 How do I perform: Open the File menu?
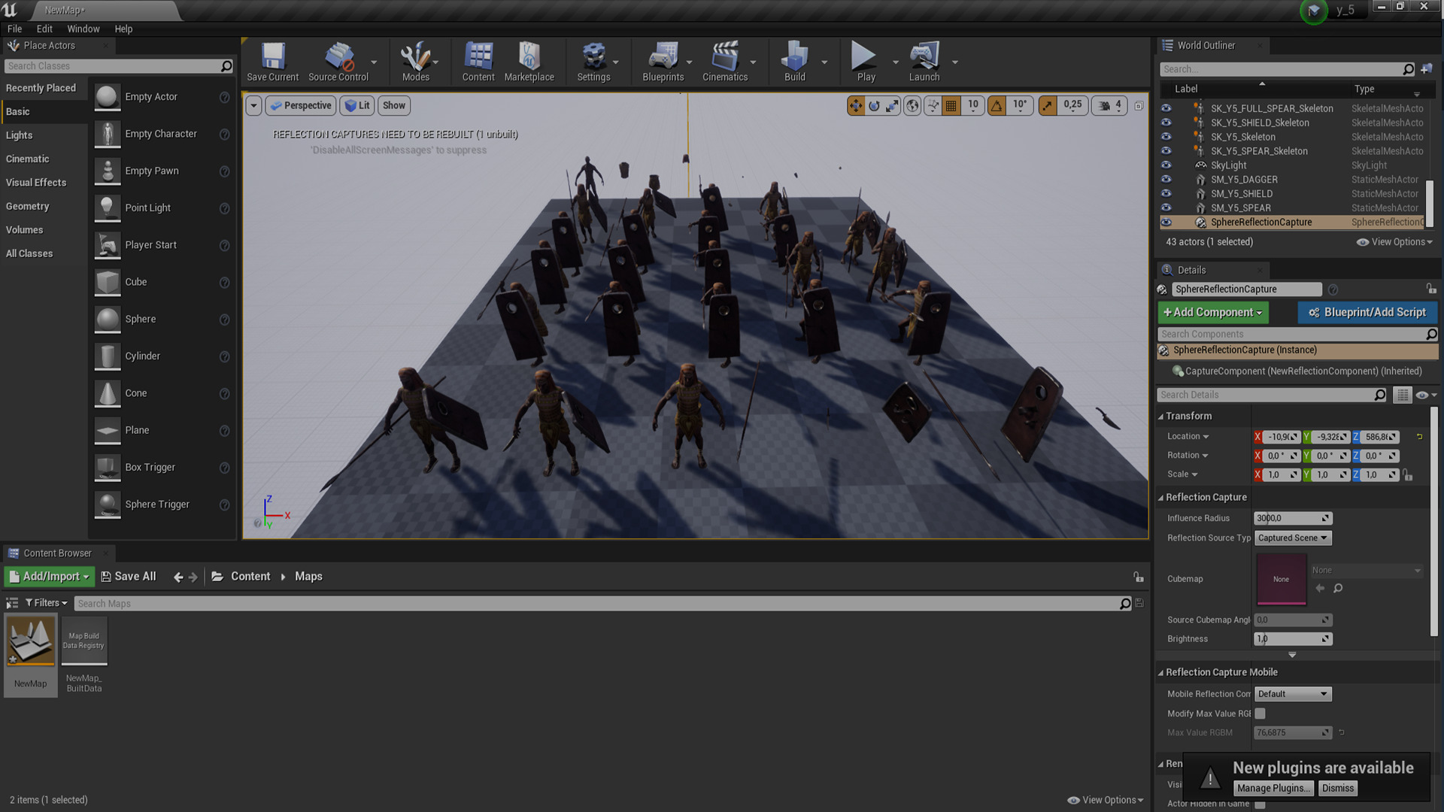(14, 29)
